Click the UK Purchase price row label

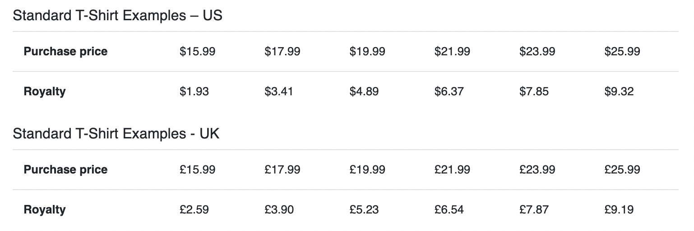click(65, 169)
